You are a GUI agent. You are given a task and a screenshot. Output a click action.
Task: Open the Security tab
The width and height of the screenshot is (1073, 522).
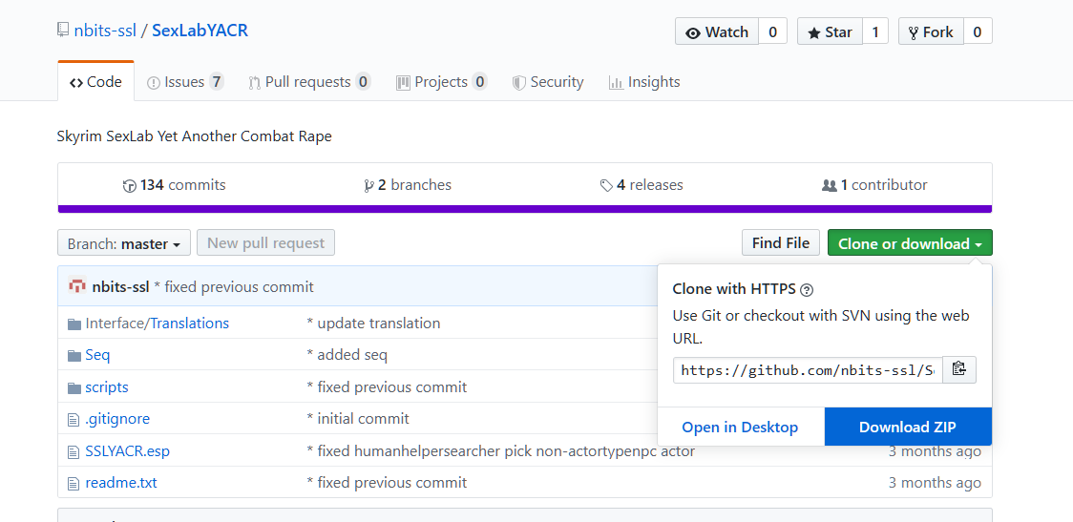coord(548,82)
